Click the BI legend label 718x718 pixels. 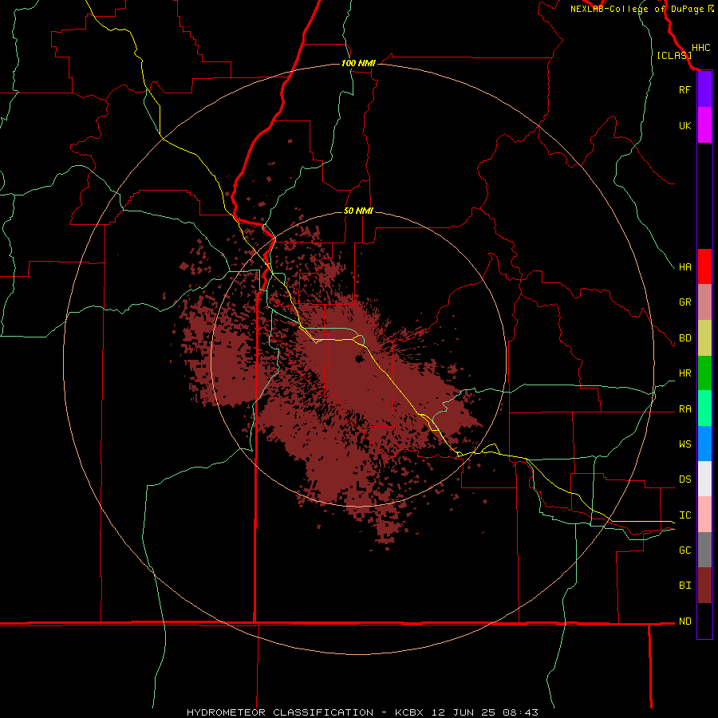(684, 586)
